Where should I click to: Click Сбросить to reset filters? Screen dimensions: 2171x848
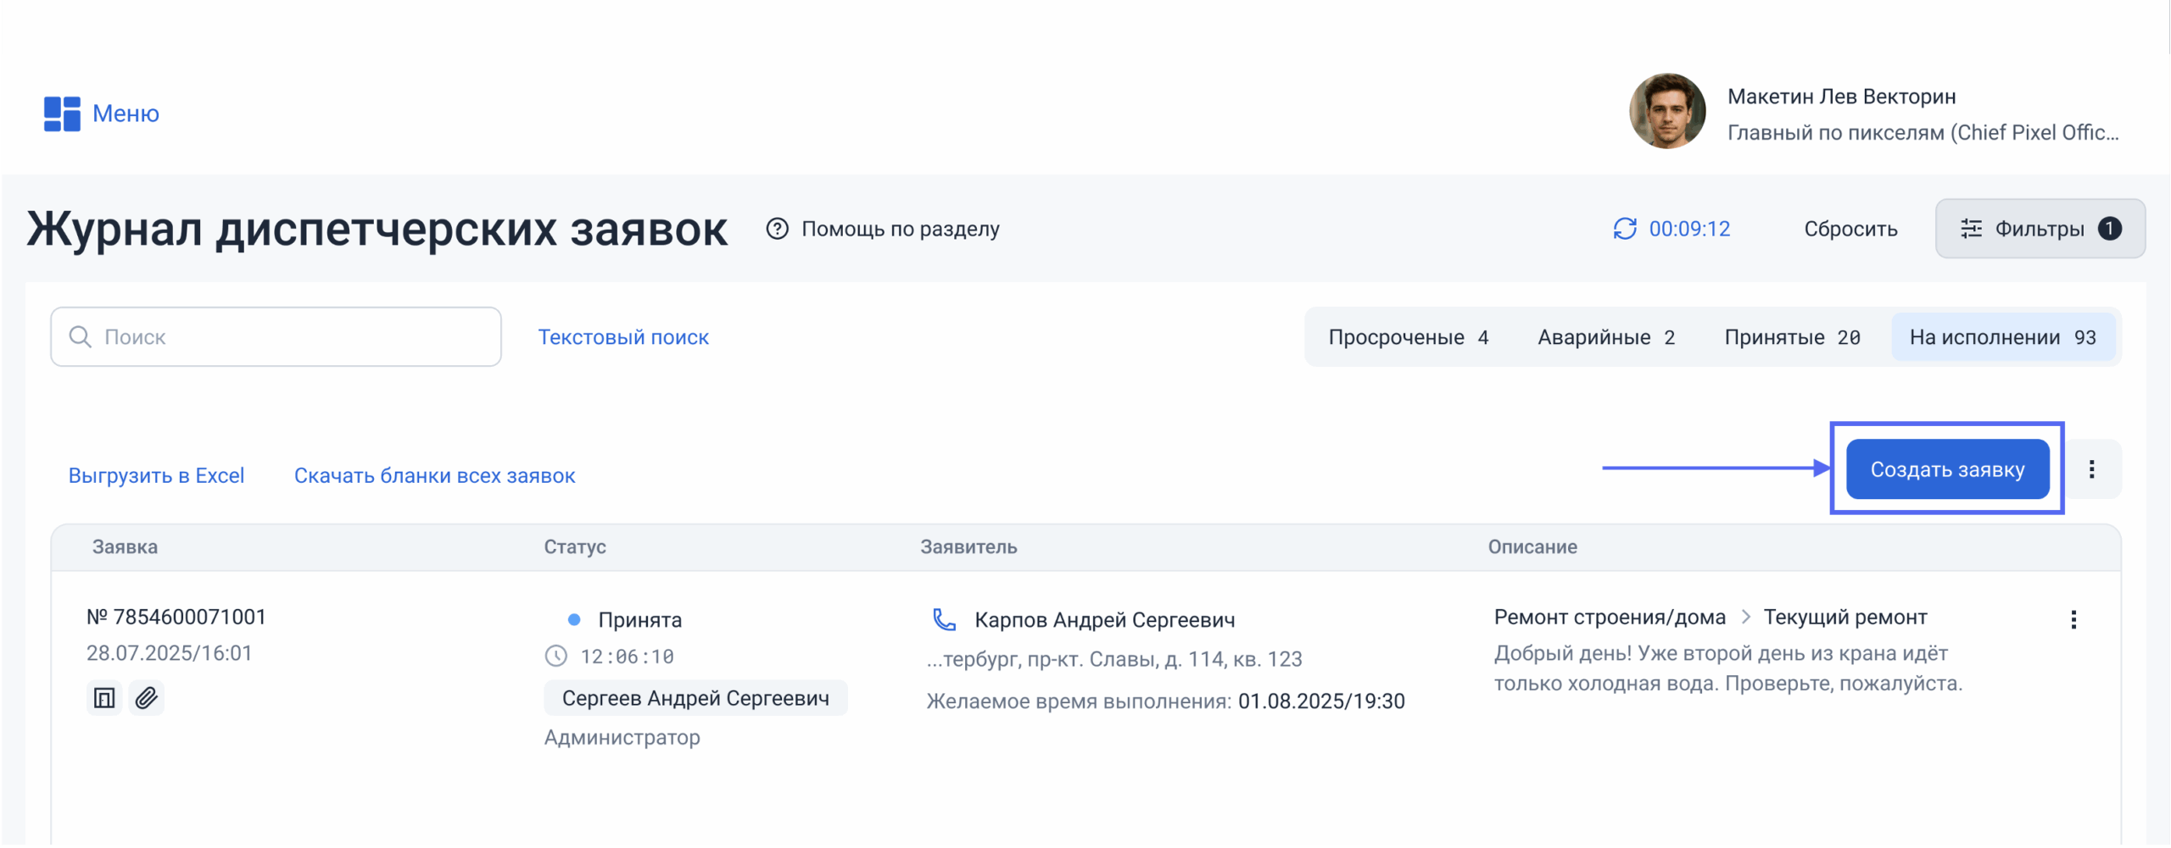(x=1850, y=229)
